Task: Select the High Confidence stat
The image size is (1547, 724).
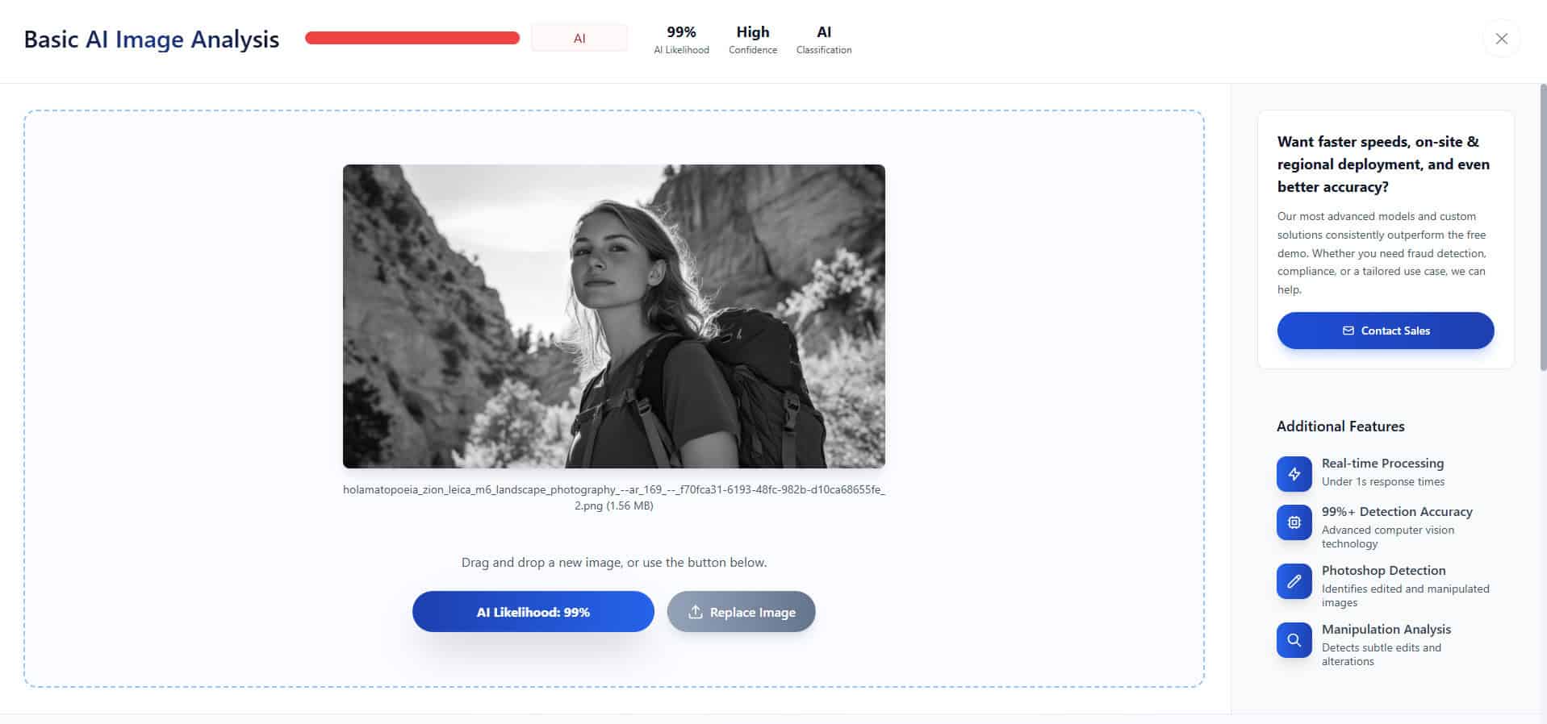Action: click(752, 39)
